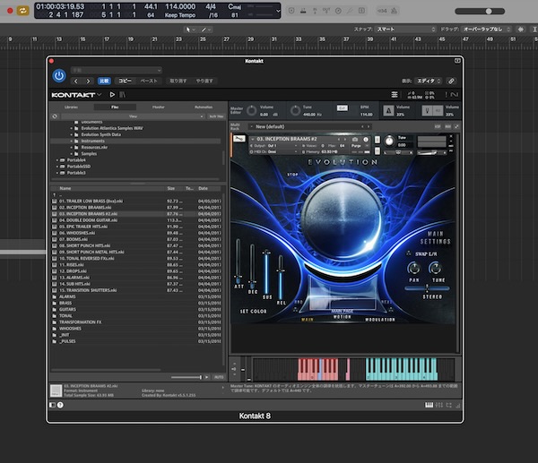Open the plug-in preset name dropdown
Image resolution: width=538 pixels, height=463 pixels.
pos(116,70)
